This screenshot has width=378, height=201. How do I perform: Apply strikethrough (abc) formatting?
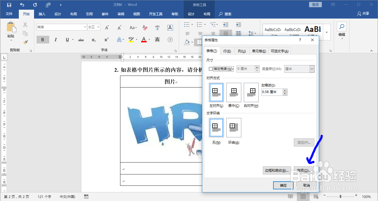(x=81, y=40)
